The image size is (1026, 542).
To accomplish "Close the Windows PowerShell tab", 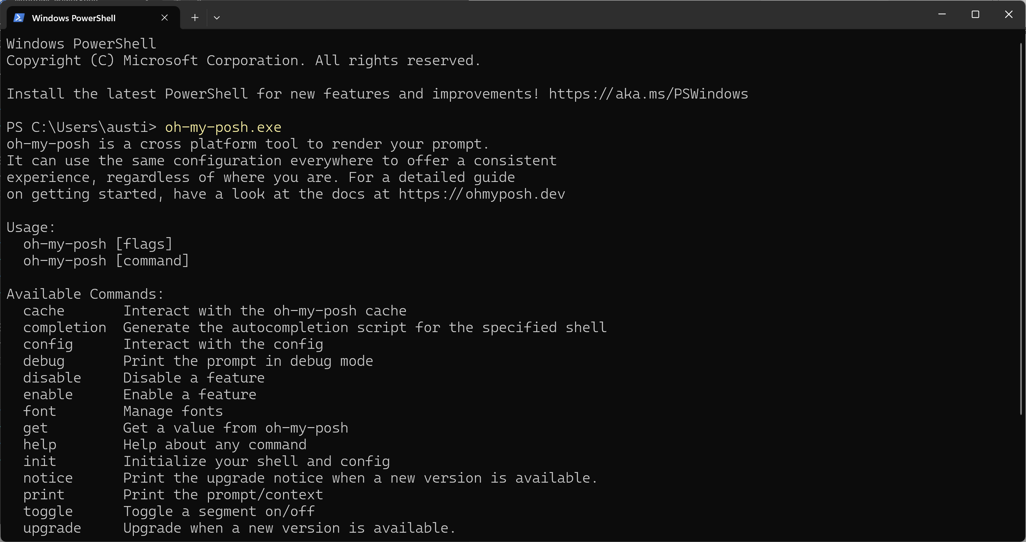I will coord(165,18).
